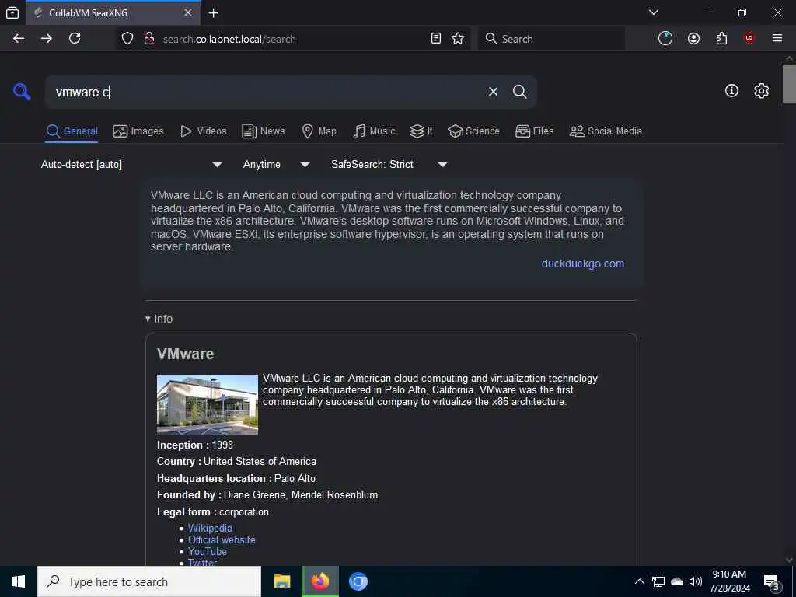Open the duckduckgo.com source link

coord(583,264)
